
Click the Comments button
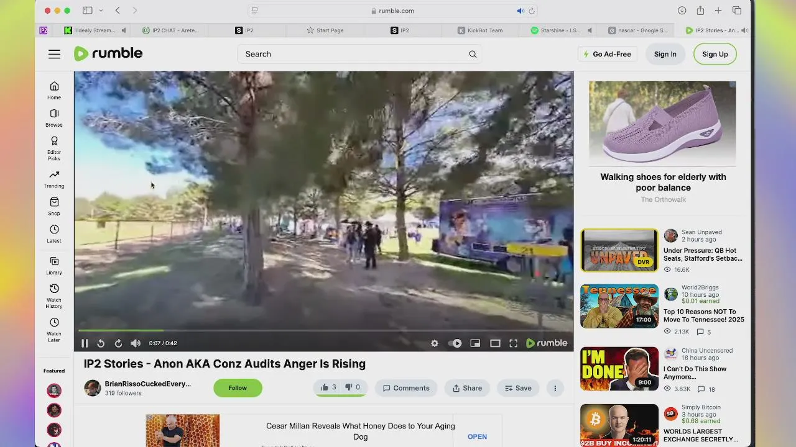(405, 388)
